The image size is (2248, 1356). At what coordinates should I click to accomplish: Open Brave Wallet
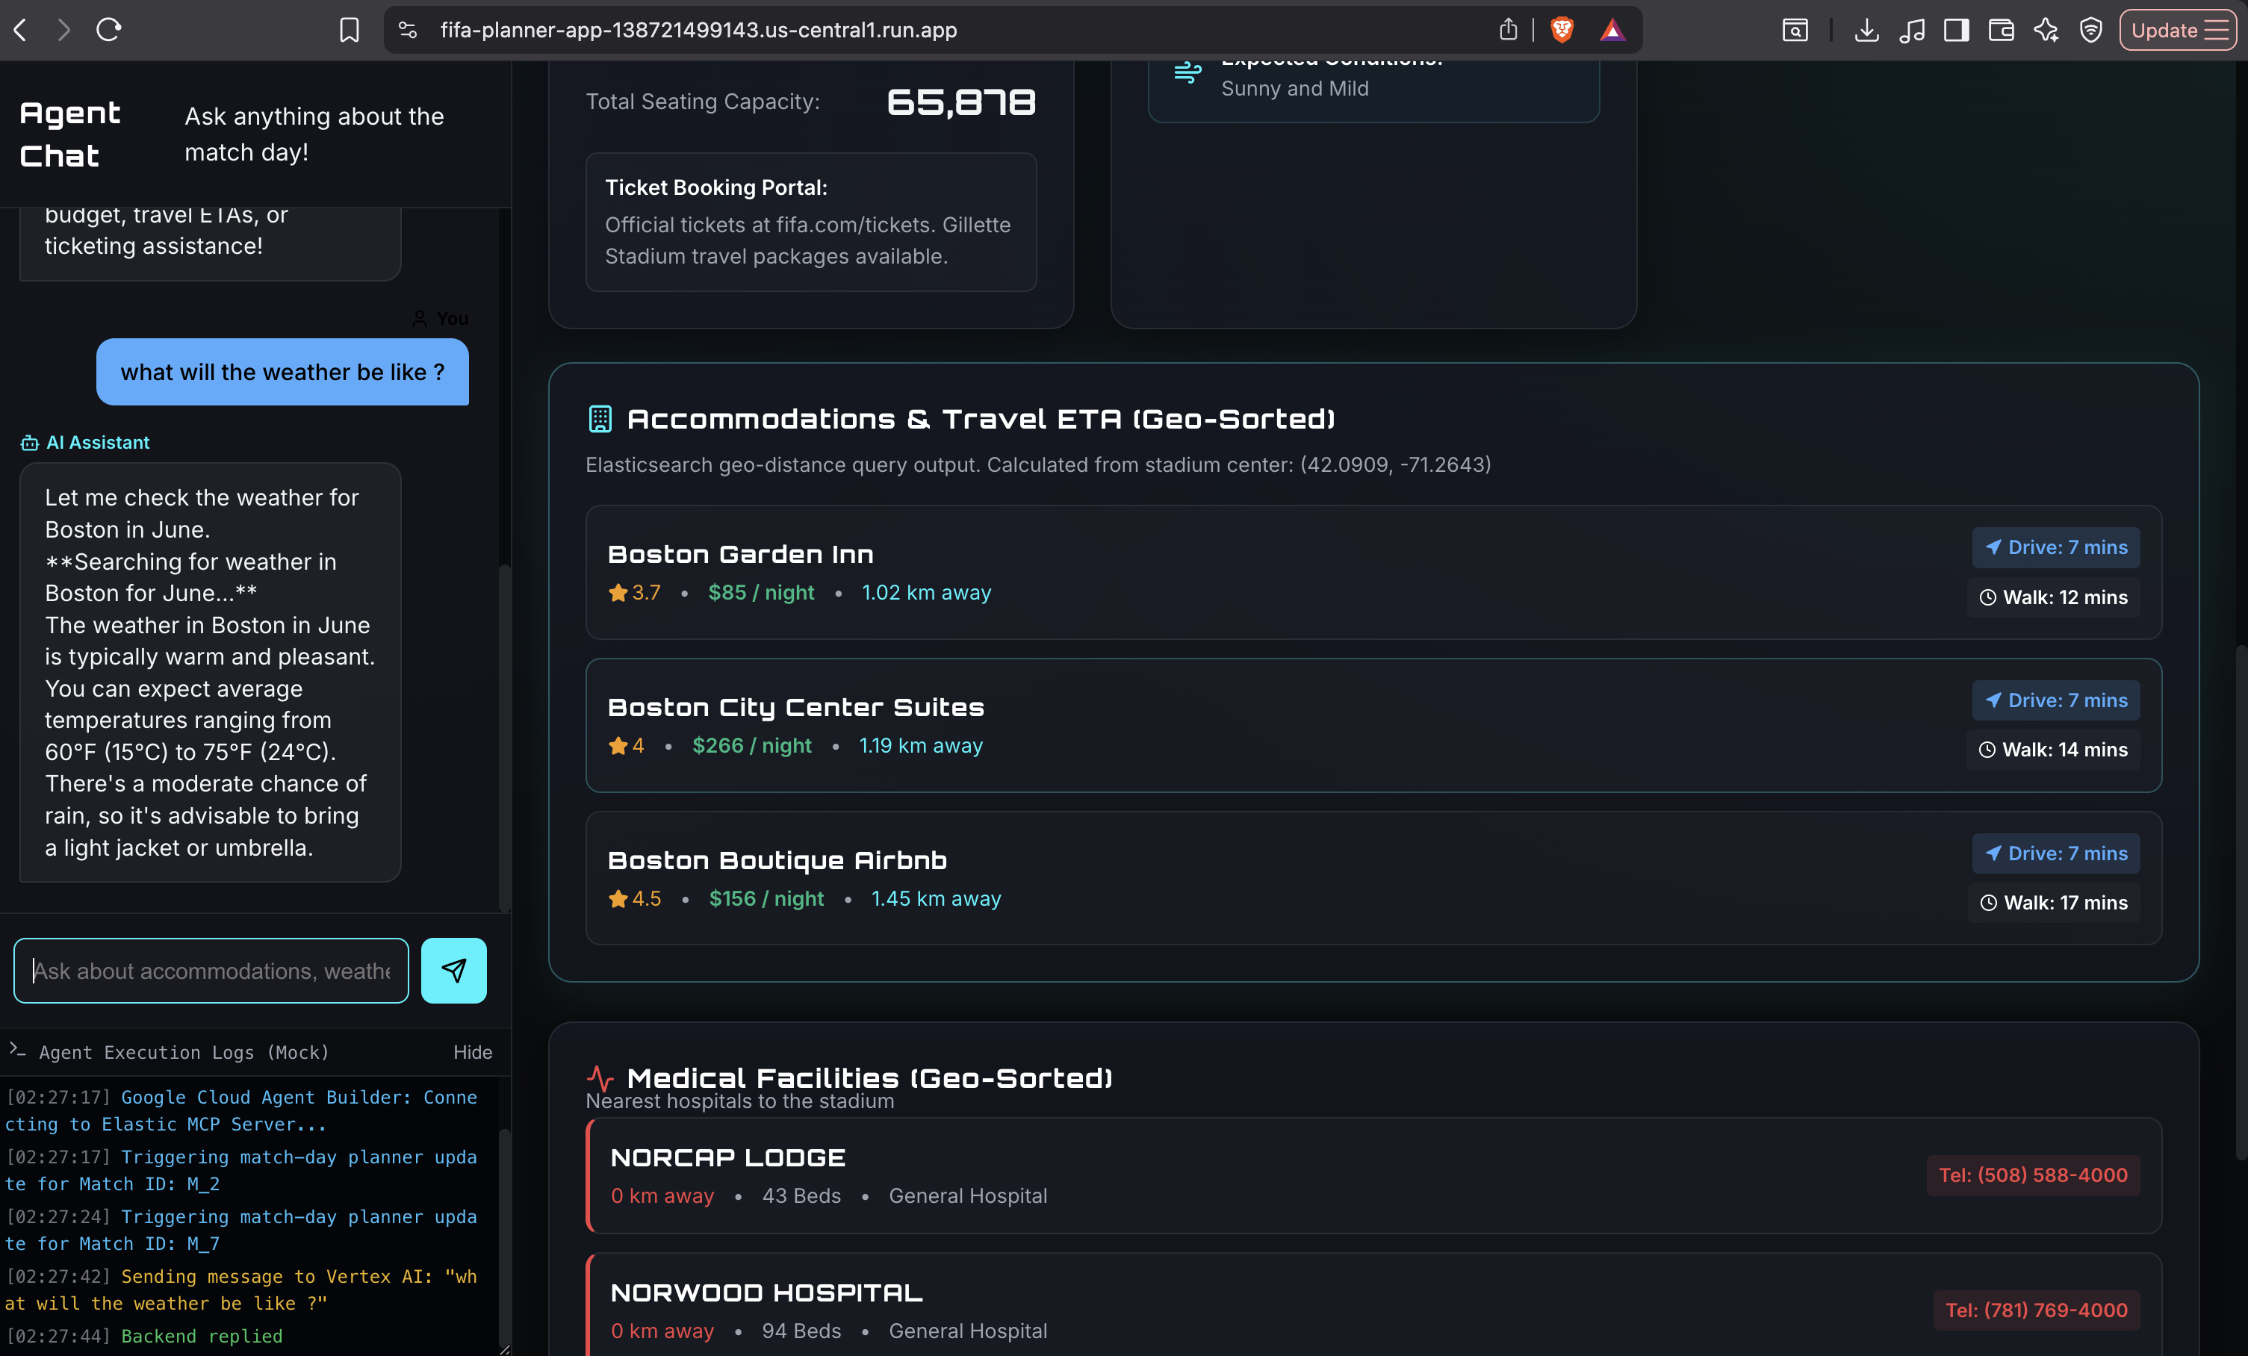[x=2001, y=30]
